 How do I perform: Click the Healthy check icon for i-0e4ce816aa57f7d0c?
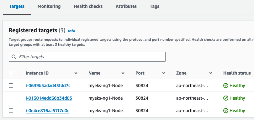(226, 111)
